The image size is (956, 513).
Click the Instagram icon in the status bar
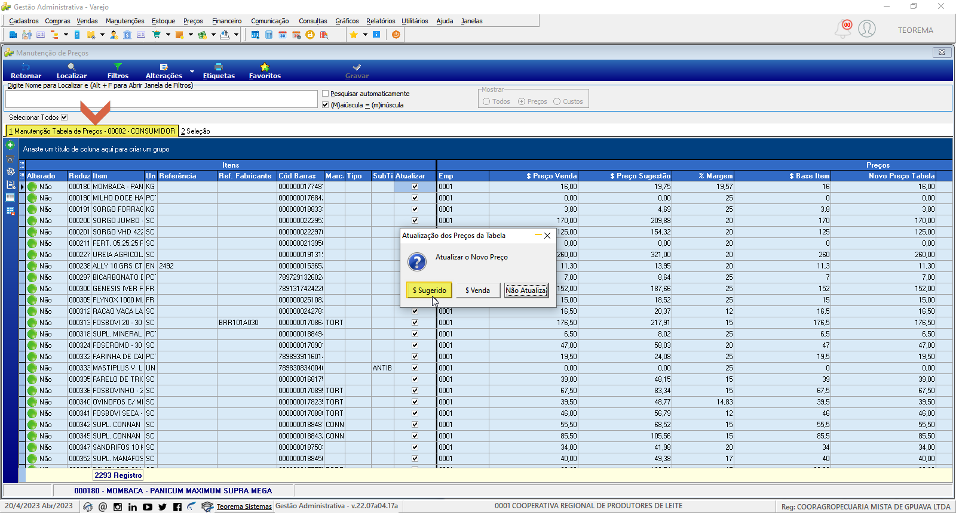coord(118,507)
